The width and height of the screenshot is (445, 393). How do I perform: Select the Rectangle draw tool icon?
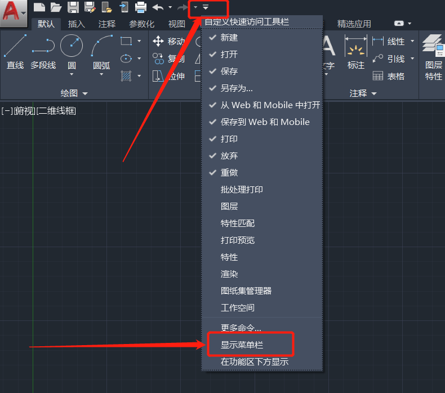point(126,41)
